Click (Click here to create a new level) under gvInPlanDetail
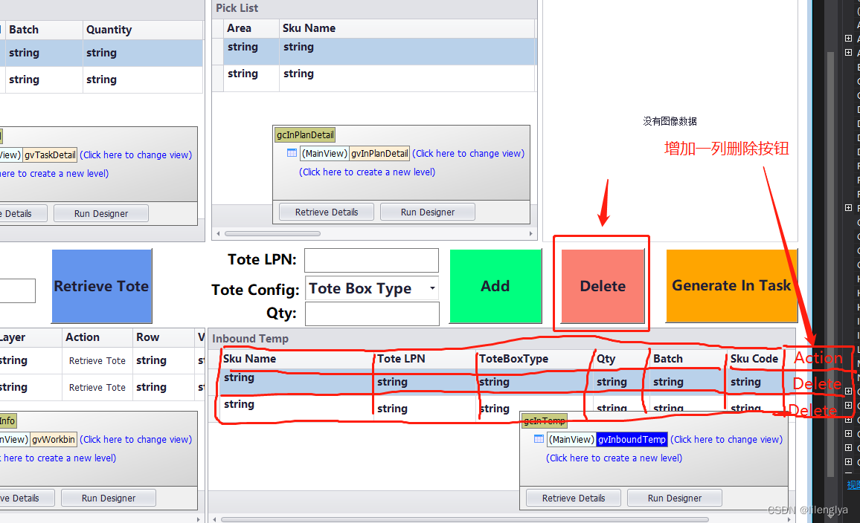Viewport: 860px width, 523px height. click(367, 172)
